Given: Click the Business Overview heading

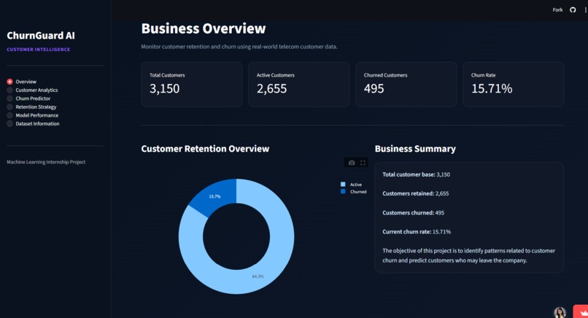Looking at the screenshot, I should (204, 28).
